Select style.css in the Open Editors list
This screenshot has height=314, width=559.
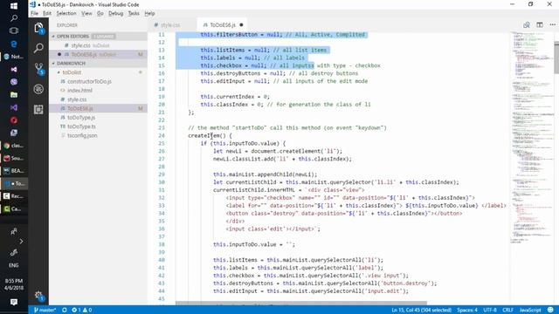click(98, 45)
